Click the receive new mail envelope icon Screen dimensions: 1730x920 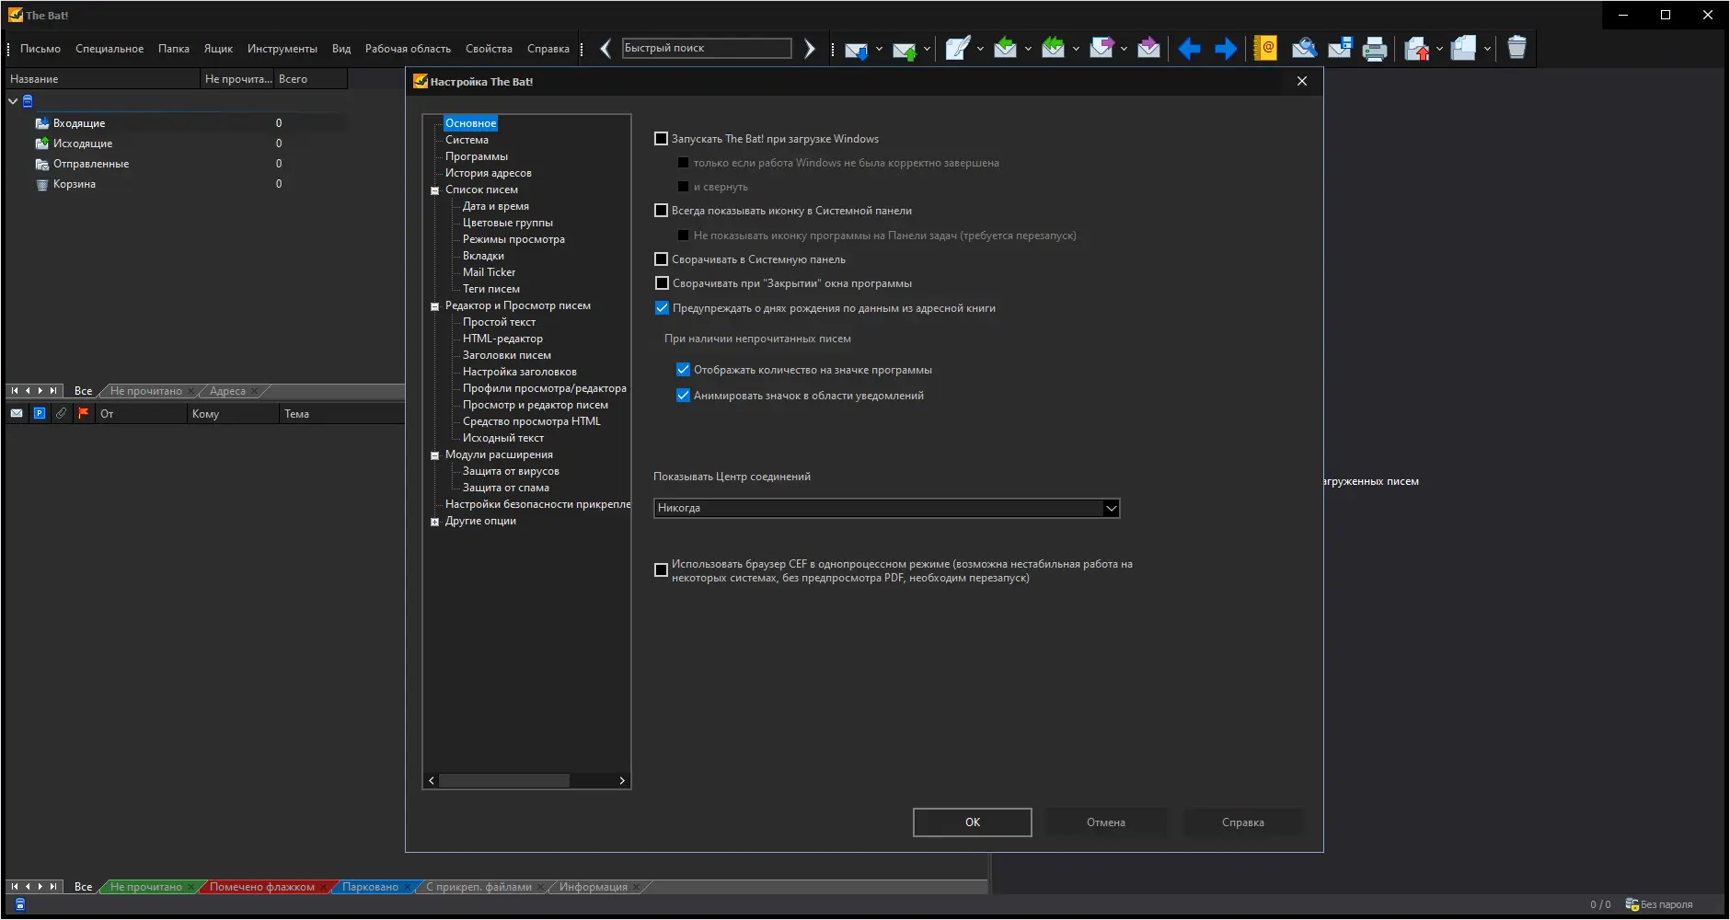click(x=857, y=49)
